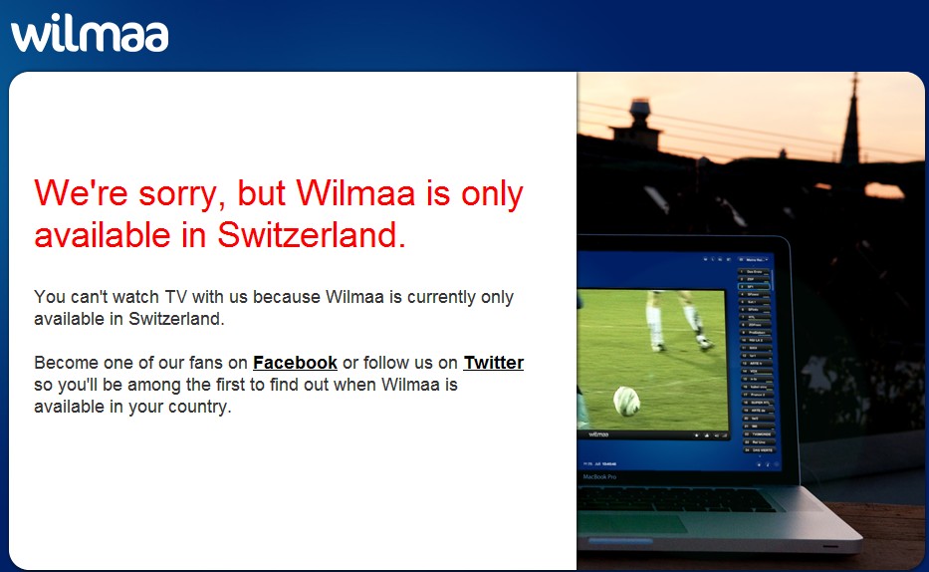Image resolution: width=929 pixels, height=572 pixels.
Task: Click the down arrow below the channel list
Action: [x=760, y=456]
